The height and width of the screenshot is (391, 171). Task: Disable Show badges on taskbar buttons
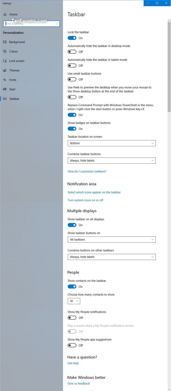tap(72, 129)
